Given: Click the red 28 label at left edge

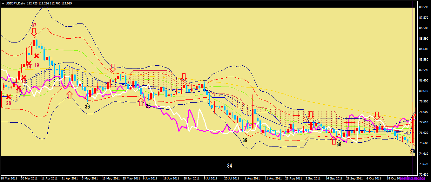Looking at the screenshot, I should tap(9, 103).
